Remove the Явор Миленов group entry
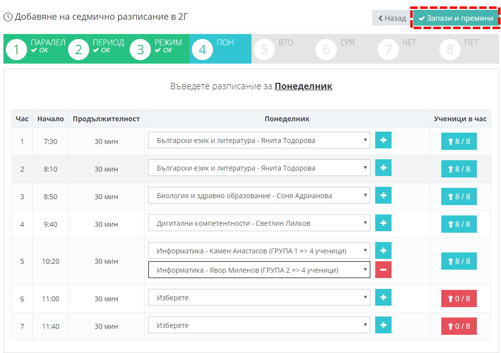The width and height of the screenshot is (501, 353). (x=383, y=270)
